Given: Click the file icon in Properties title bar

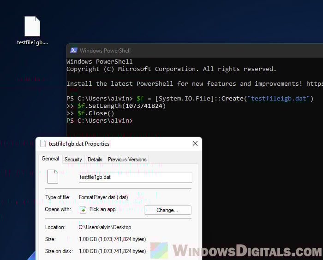Looking at the screenshot, I should coord(43,143).
